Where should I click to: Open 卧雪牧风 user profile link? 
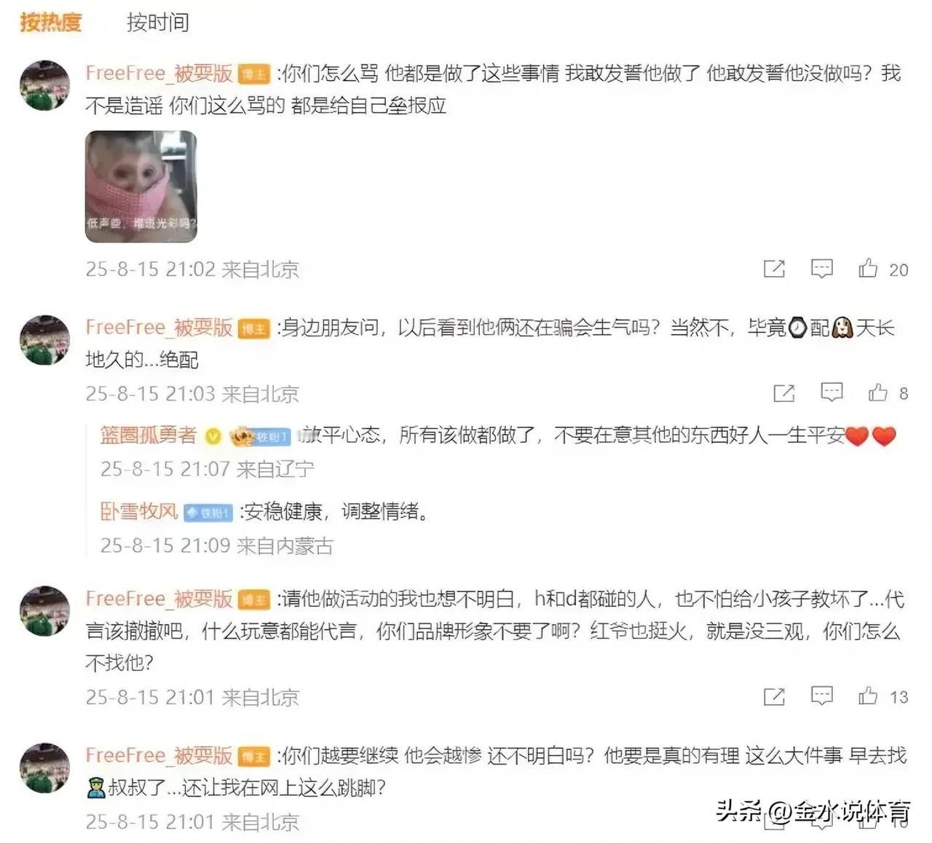[139, 512]
